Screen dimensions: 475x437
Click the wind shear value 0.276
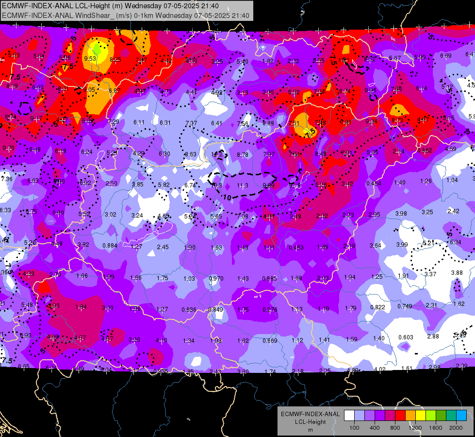tap(270, 309)
